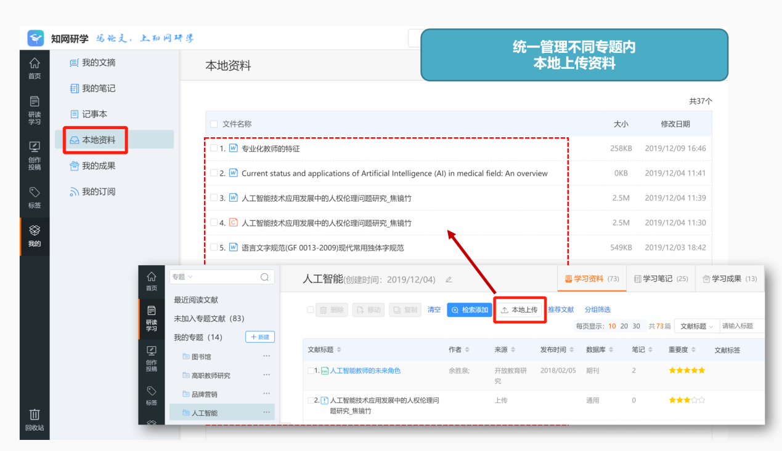Select the 研读学习 sidebar icon
The width and height of the screenshot is (782, 451).
coord(35,111)
